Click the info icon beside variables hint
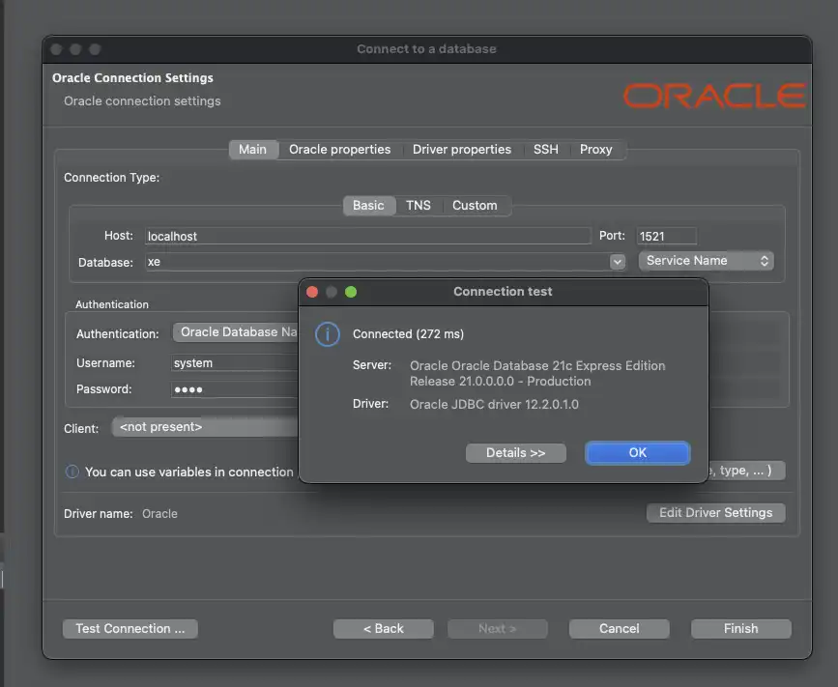Image resolution: width=838 pixels, height=687 pixels. click(x=72, y=472)
